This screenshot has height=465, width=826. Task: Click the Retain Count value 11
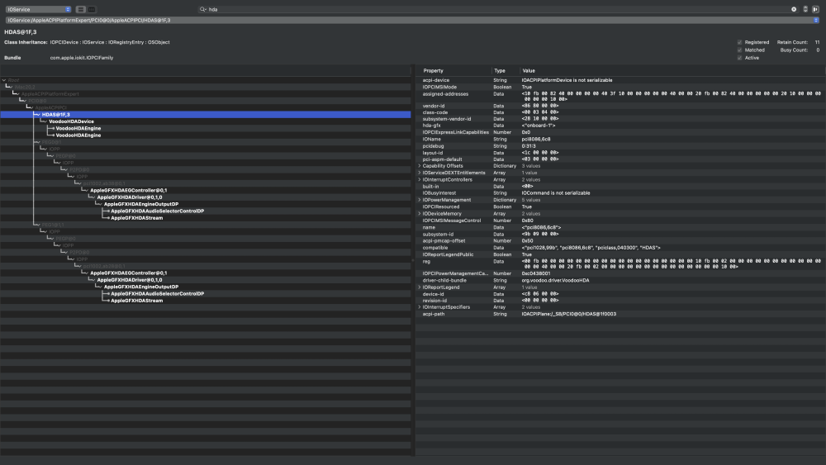[817, 42]
